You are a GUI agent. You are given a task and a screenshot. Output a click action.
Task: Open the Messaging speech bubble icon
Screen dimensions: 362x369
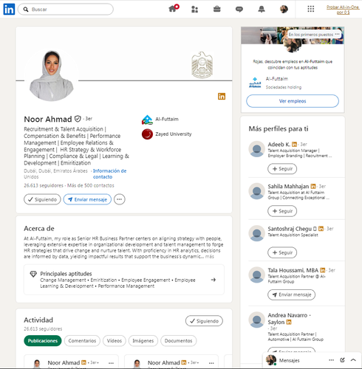239,10
